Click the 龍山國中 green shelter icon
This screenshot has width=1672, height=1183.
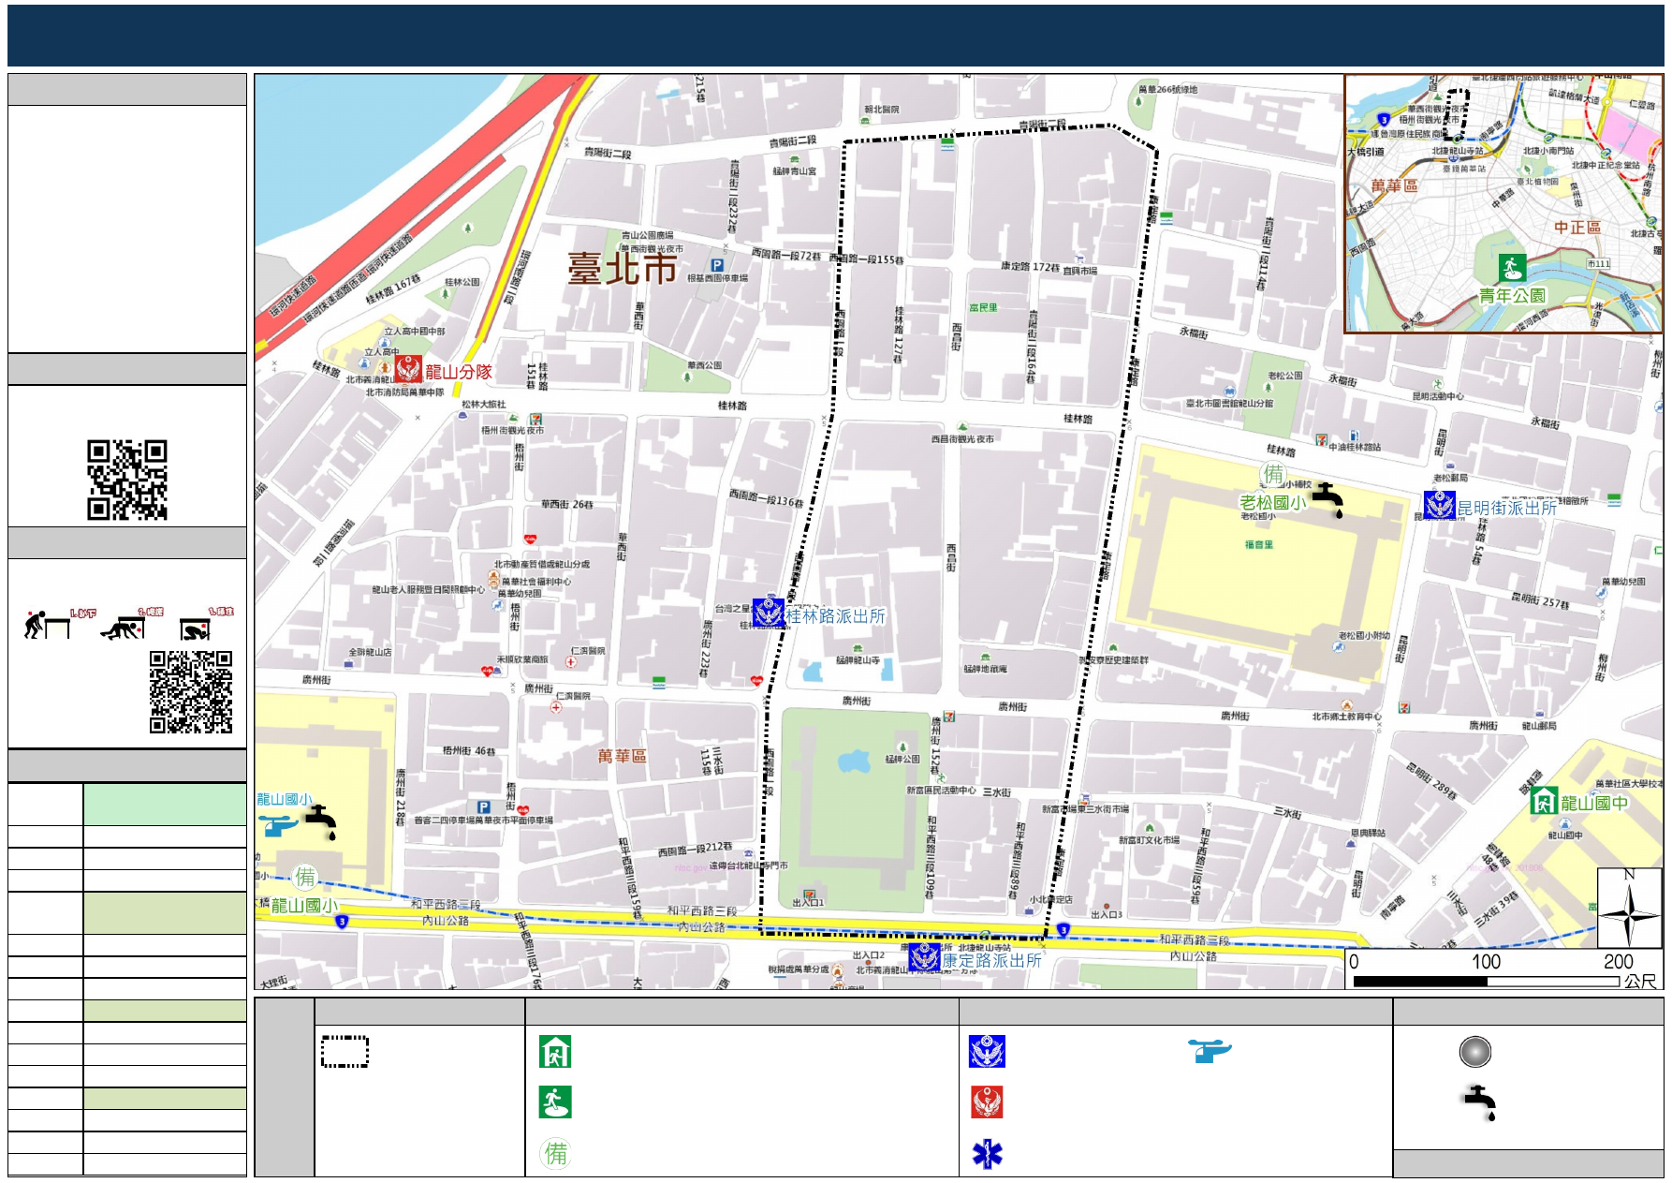[x=1544, y=801]
